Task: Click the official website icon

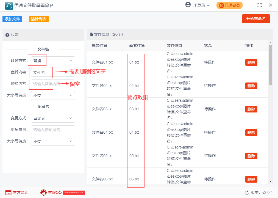Action: point(8,193)
